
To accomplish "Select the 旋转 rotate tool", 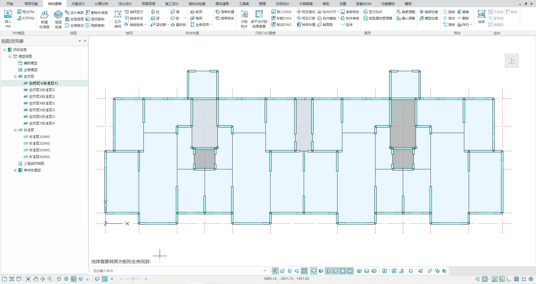I will tap(449, 12).
